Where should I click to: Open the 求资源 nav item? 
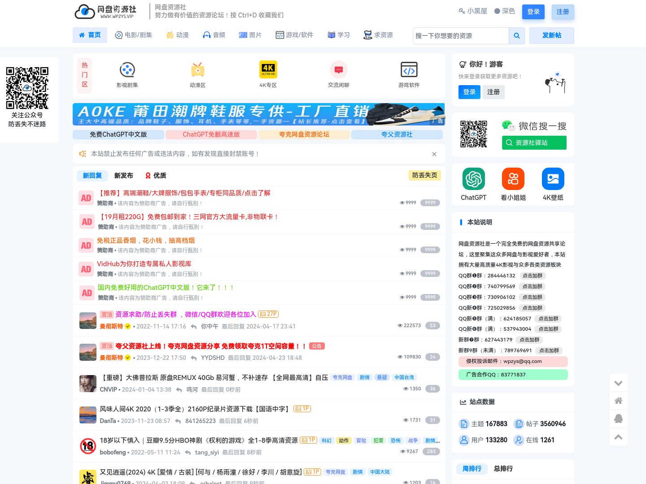pos(378,35)
